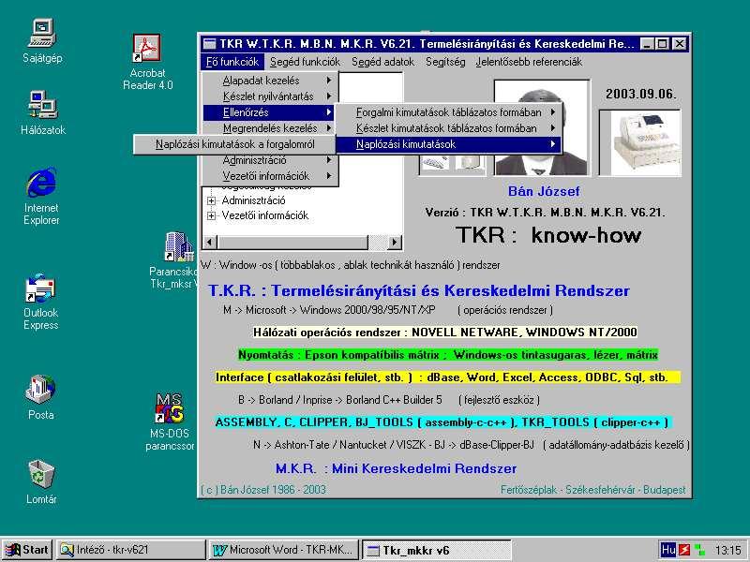Click the blue Bán József name

click(x=544, y=191)
